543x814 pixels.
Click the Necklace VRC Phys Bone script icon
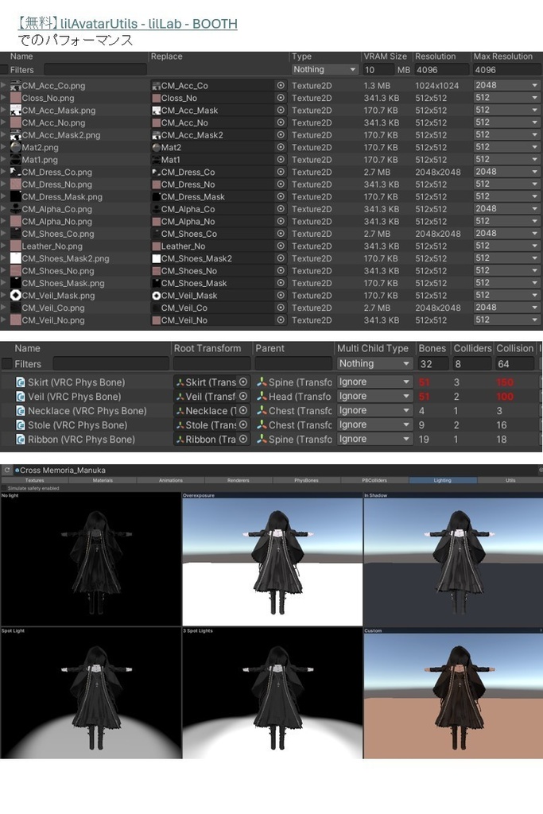pos(20,411)
